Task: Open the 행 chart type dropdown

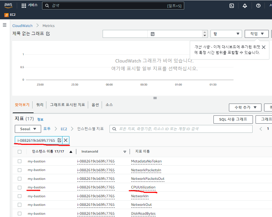Action: 226,34
